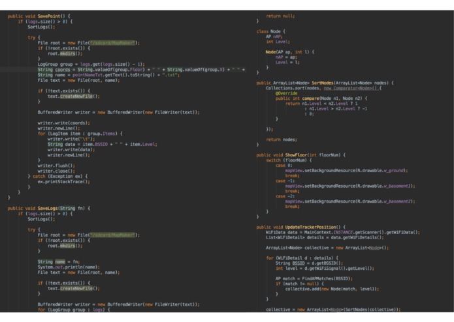The height and width of the screenshot is (322, 454).
Task: Click the SortNodes method name in its declaration
Action: pyautogui.click(x=323, y=83)
